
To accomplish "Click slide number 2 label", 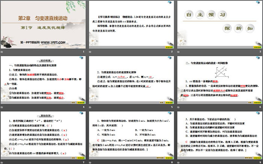I will click(172, 52).
